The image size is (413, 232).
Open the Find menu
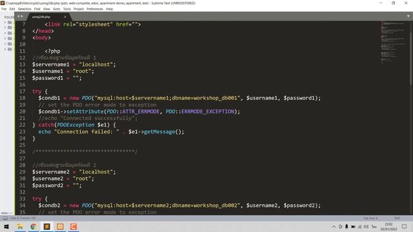(37, 9)
